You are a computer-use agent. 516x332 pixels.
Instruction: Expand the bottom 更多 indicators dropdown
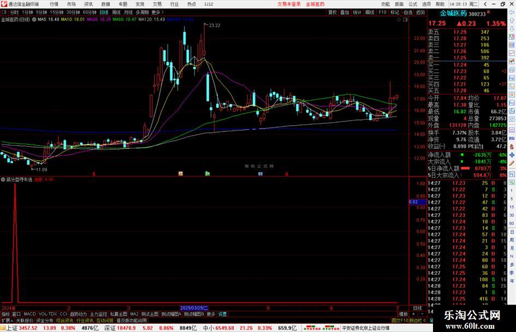(211, 314)
